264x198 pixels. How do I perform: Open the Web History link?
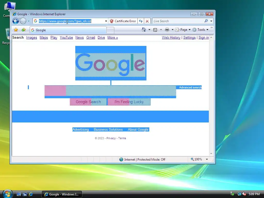[171, 38]
